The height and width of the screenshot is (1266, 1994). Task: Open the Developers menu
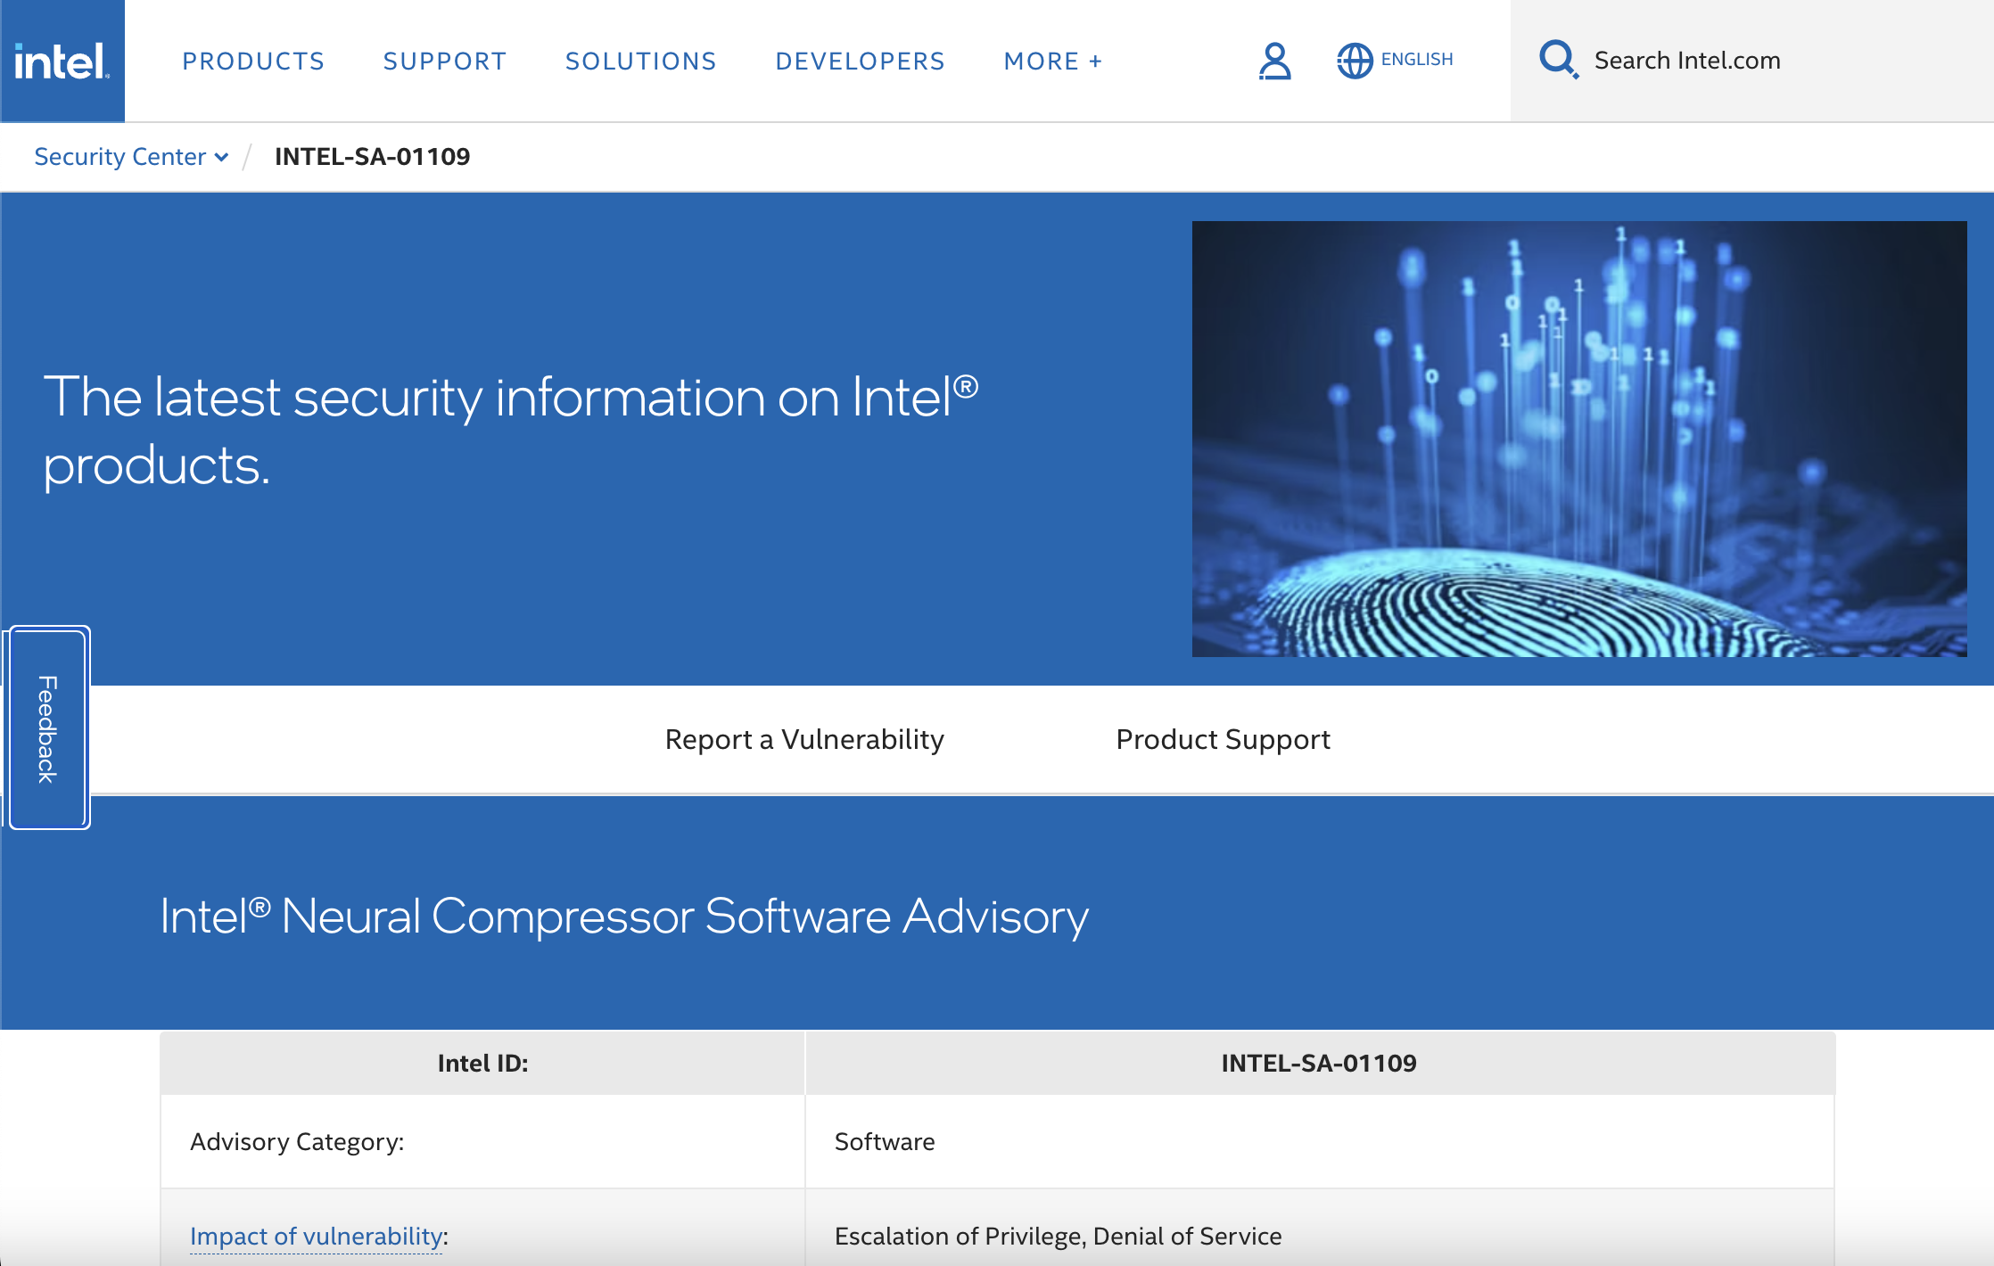pos(860,61)
